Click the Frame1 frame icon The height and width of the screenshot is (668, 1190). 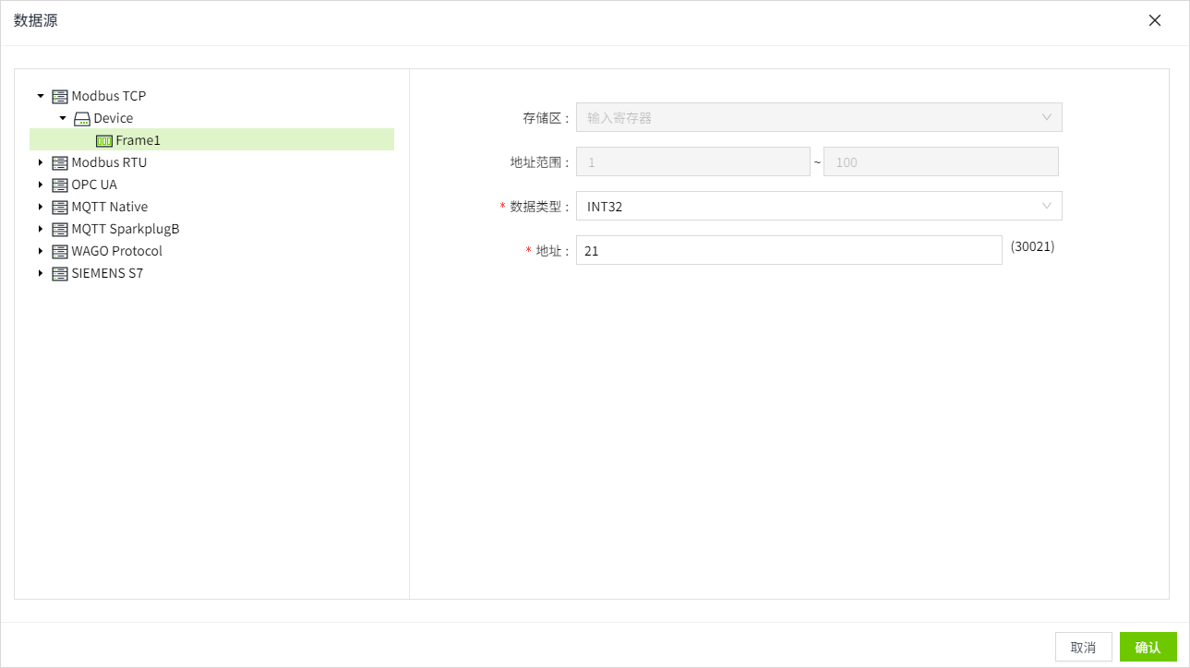point(104,140)
